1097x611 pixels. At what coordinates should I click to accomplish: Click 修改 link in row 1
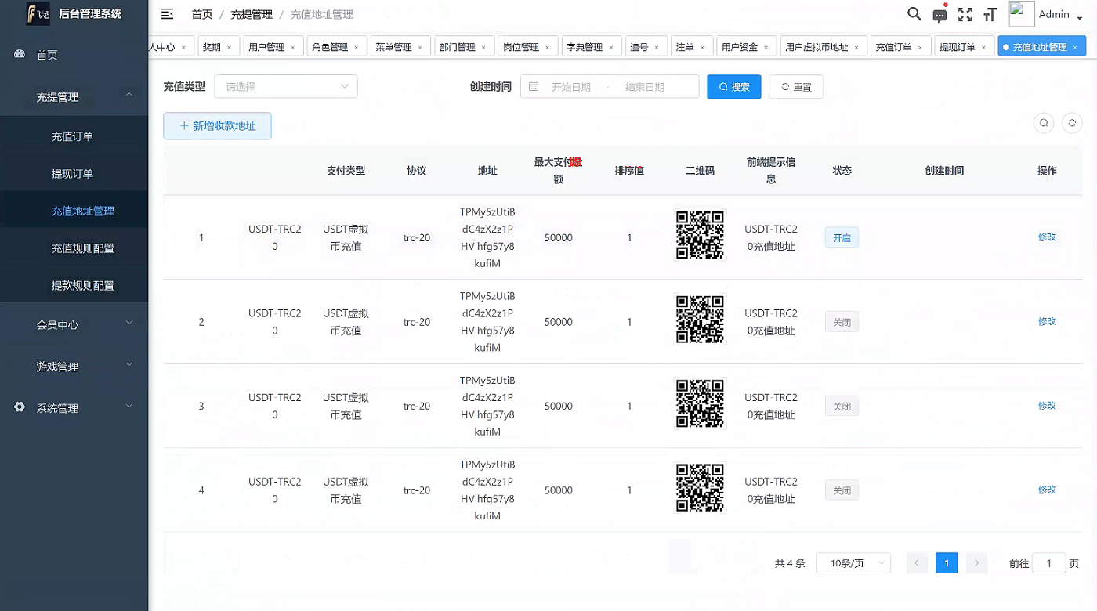[x=1047, y=237]
